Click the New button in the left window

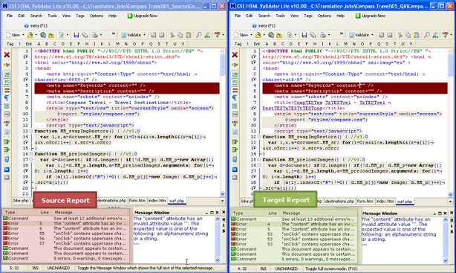(x=13, y=35)
